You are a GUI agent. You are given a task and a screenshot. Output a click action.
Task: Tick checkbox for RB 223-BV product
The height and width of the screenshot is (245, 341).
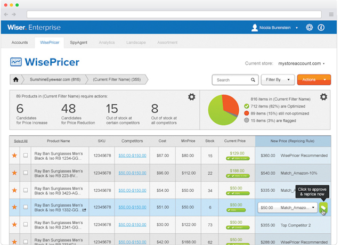26,173
